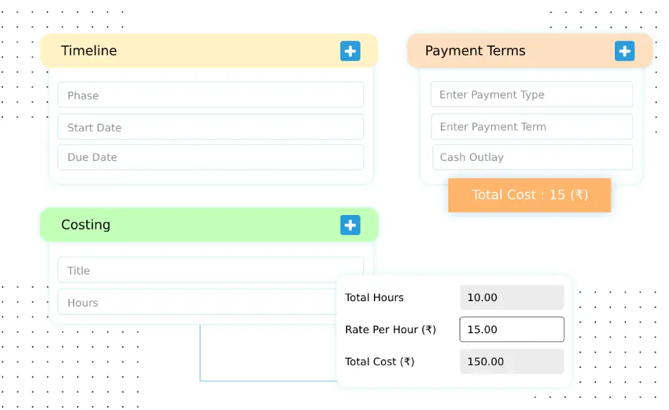Click the Cash Outlay input
Image resolution: width=669 pixels, height=410 pixels.
[531, 158]
